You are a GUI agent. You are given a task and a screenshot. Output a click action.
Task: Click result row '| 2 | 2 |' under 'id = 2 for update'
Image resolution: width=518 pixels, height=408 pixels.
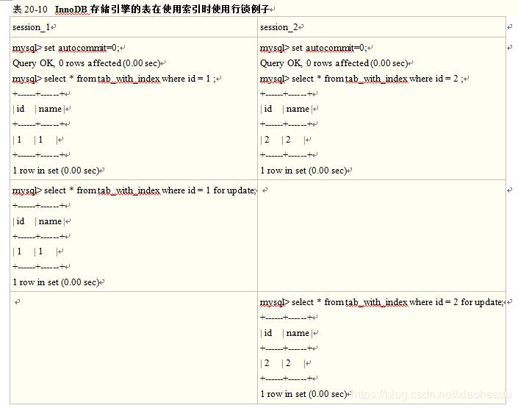283,363
